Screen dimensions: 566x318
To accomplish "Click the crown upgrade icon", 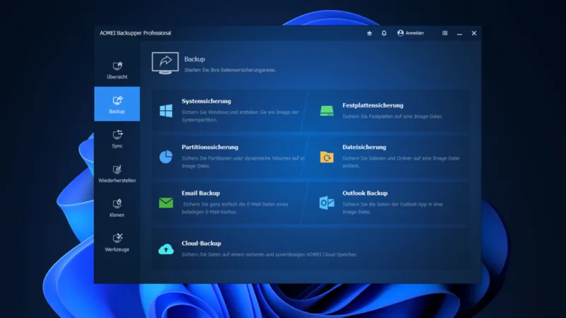I will click(x=369, y=33).
